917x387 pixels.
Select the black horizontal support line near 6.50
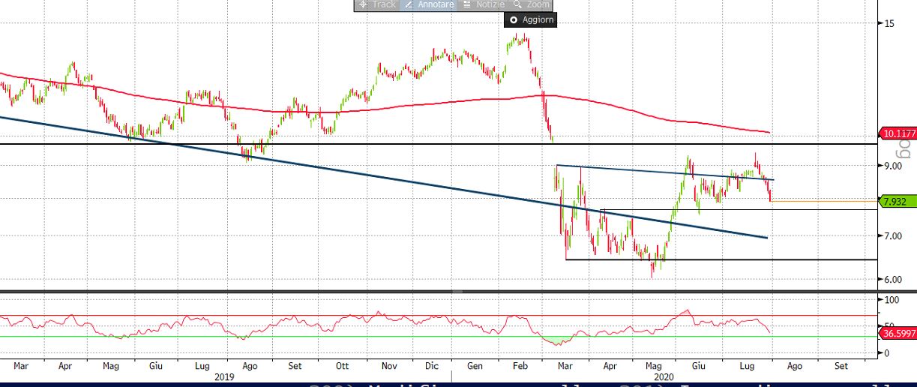(x=750, y=259)
